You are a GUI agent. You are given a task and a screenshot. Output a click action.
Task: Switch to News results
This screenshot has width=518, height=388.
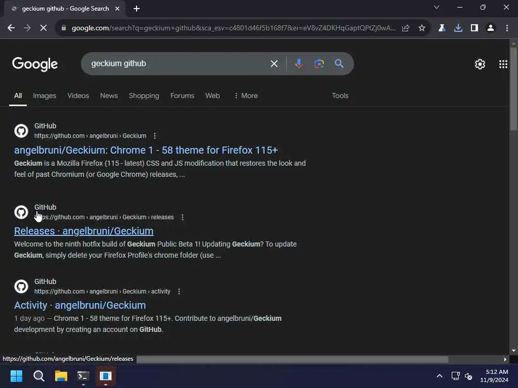(x=109, y=95)
